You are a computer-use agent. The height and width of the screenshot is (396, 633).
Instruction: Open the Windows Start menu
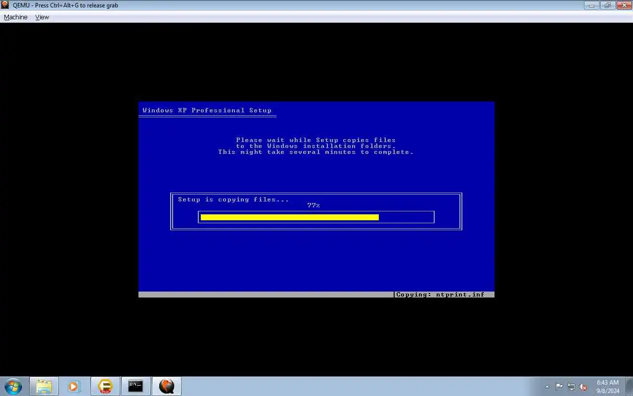(13, 386)
